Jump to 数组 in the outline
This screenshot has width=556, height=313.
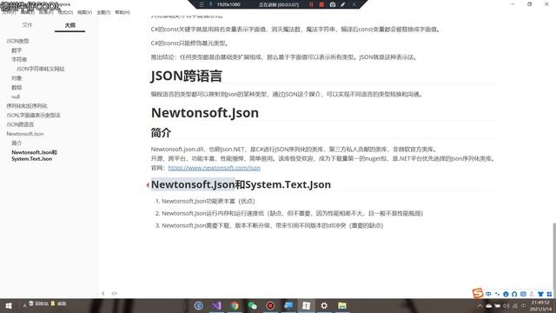pos(17,87)
